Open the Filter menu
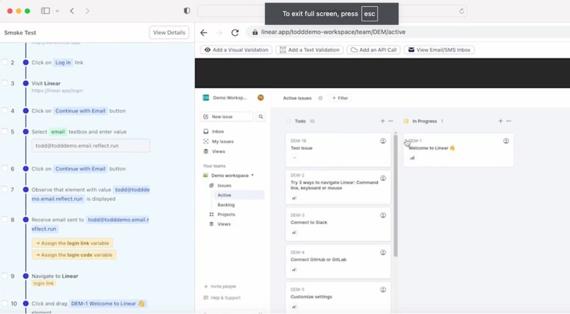Screen dimensions: 570x314 (340, 98)
